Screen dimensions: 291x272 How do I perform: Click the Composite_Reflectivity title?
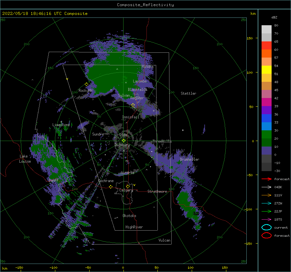pos(145,5)
